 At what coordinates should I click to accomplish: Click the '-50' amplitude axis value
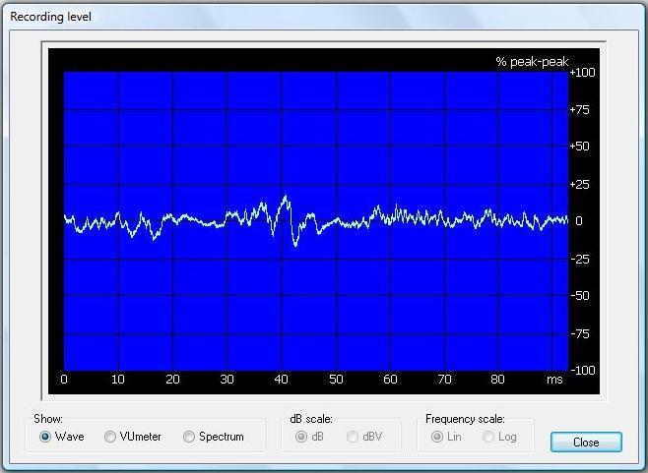point(580,296)
